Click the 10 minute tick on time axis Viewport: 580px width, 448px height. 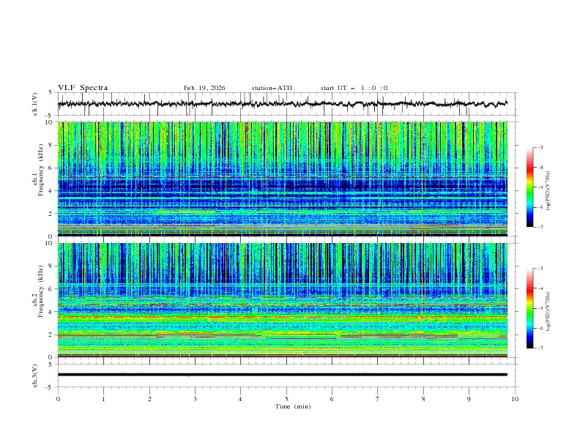pos(515,399)
